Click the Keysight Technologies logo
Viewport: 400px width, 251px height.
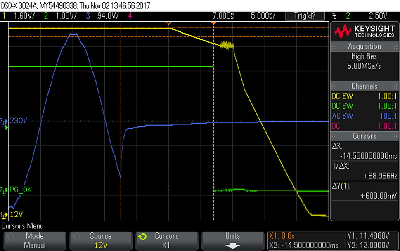pyautogui.click(x=364, y=32)
